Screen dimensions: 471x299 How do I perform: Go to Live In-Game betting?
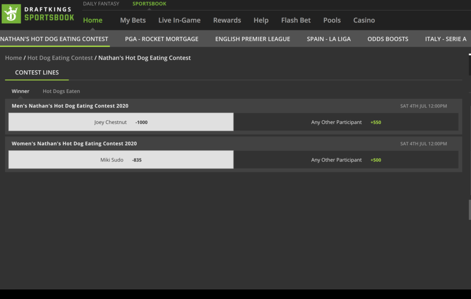coord(179,20)
